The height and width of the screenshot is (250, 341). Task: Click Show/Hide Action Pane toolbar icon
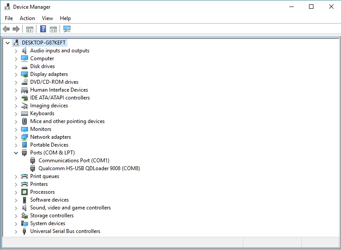53,29
